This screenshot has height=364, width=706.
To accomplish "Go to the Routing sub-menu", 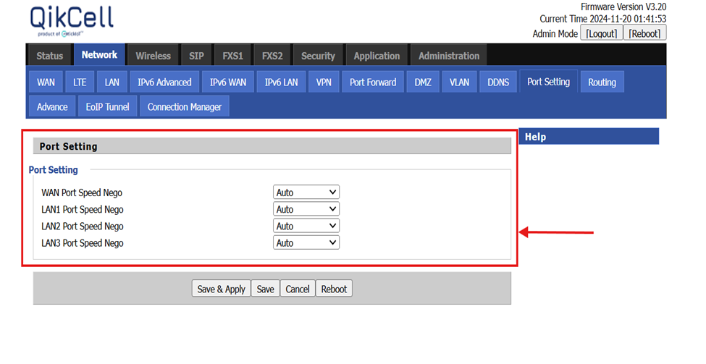I will (x=602, y=82).
